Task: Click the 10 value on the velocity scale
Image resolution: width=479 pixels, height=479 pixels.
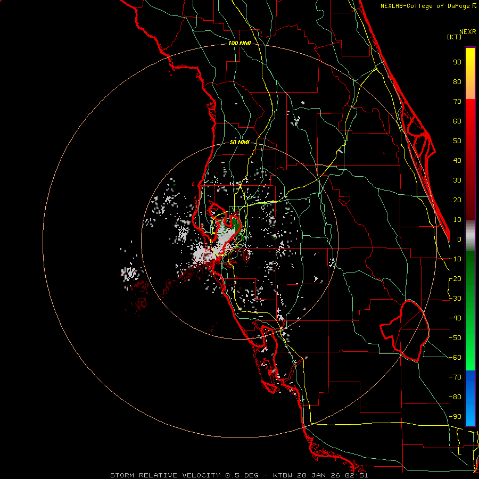Action: [457, 220]
